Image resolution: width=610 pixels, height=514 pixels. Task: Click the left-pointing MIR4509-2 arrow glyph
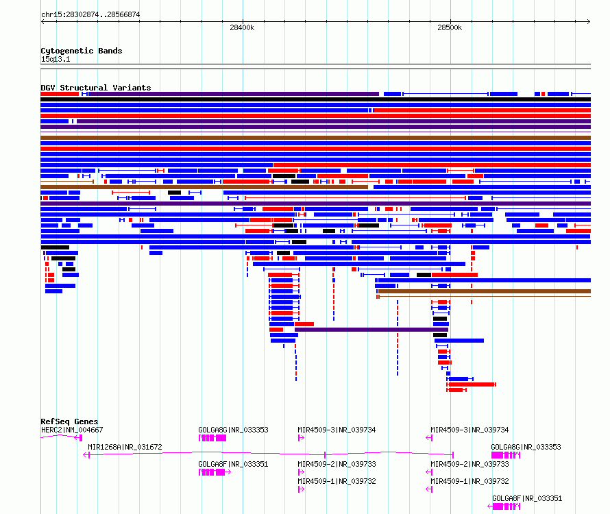[x=429, y=472]
